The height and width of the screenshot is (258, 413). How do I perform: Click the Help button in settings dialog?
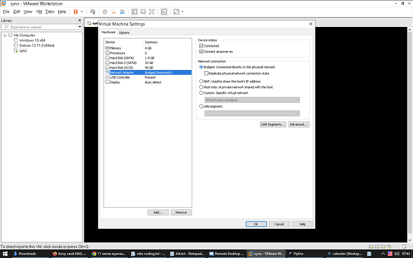[302, 224]
